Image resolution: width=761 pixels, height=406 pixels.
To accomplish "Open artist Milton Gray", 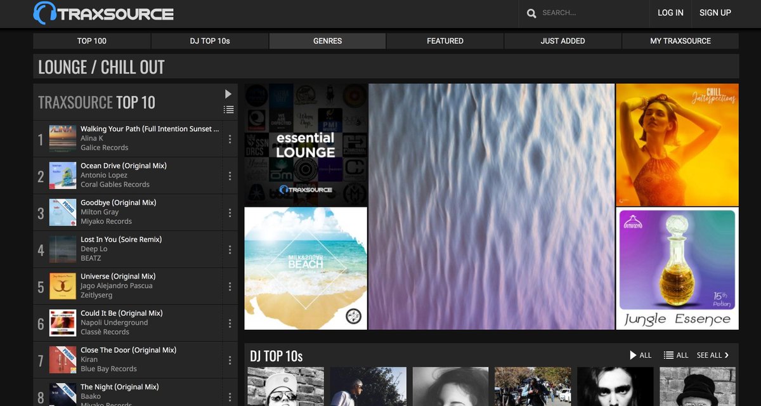I will click(x=100, y=212).
